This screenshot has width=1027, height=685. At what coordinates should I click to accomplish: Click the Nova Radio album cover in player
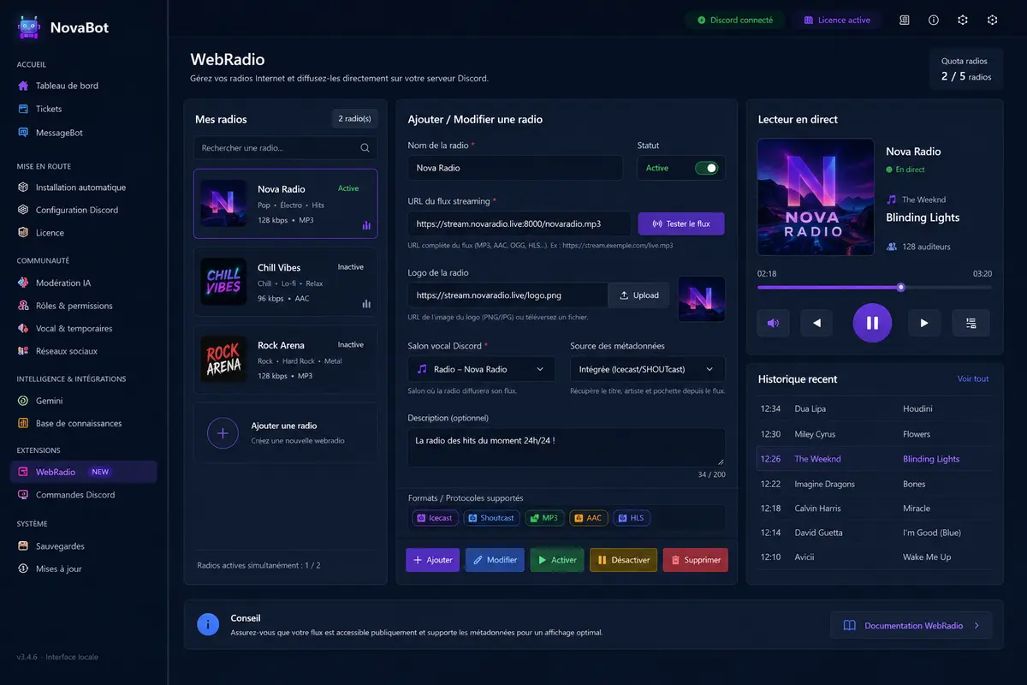(816, 197)
